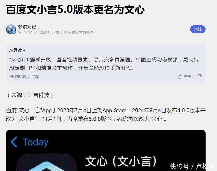Click the 内容由AI智能生成 disclaimer text
Image resolution: width=217 pixels, height=171 pixels.
(x=24, y=76)
